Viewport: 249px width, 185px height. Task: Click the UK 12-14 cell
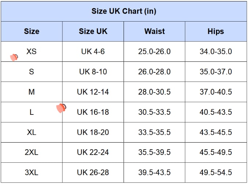[93, 92]
